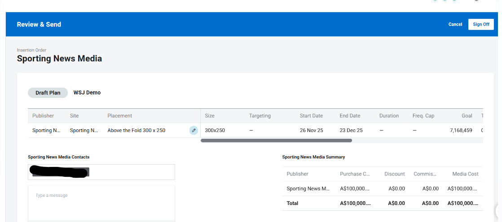
Task: Select the Above the Fold 300 x 250 placement
Action: click(136, 130)
